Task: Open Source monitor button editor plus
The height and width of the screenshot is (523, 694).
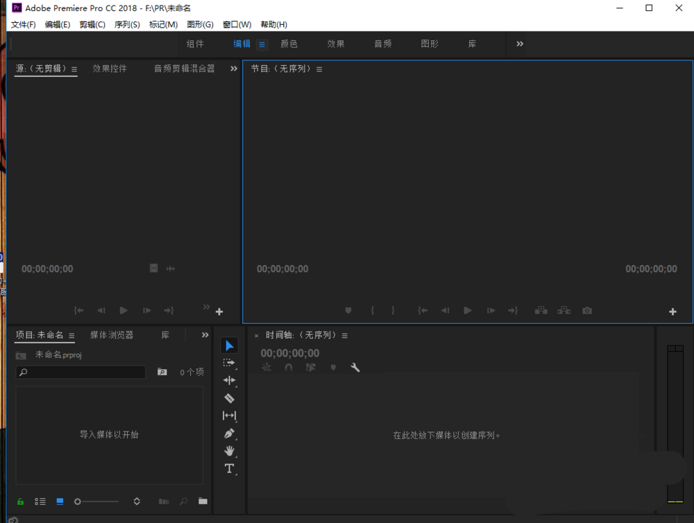Action: (219, 312)
